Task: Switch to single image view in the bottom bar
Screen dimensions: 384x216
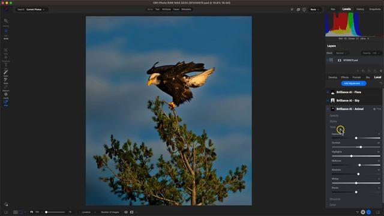Action: click(x=20, y=212)
